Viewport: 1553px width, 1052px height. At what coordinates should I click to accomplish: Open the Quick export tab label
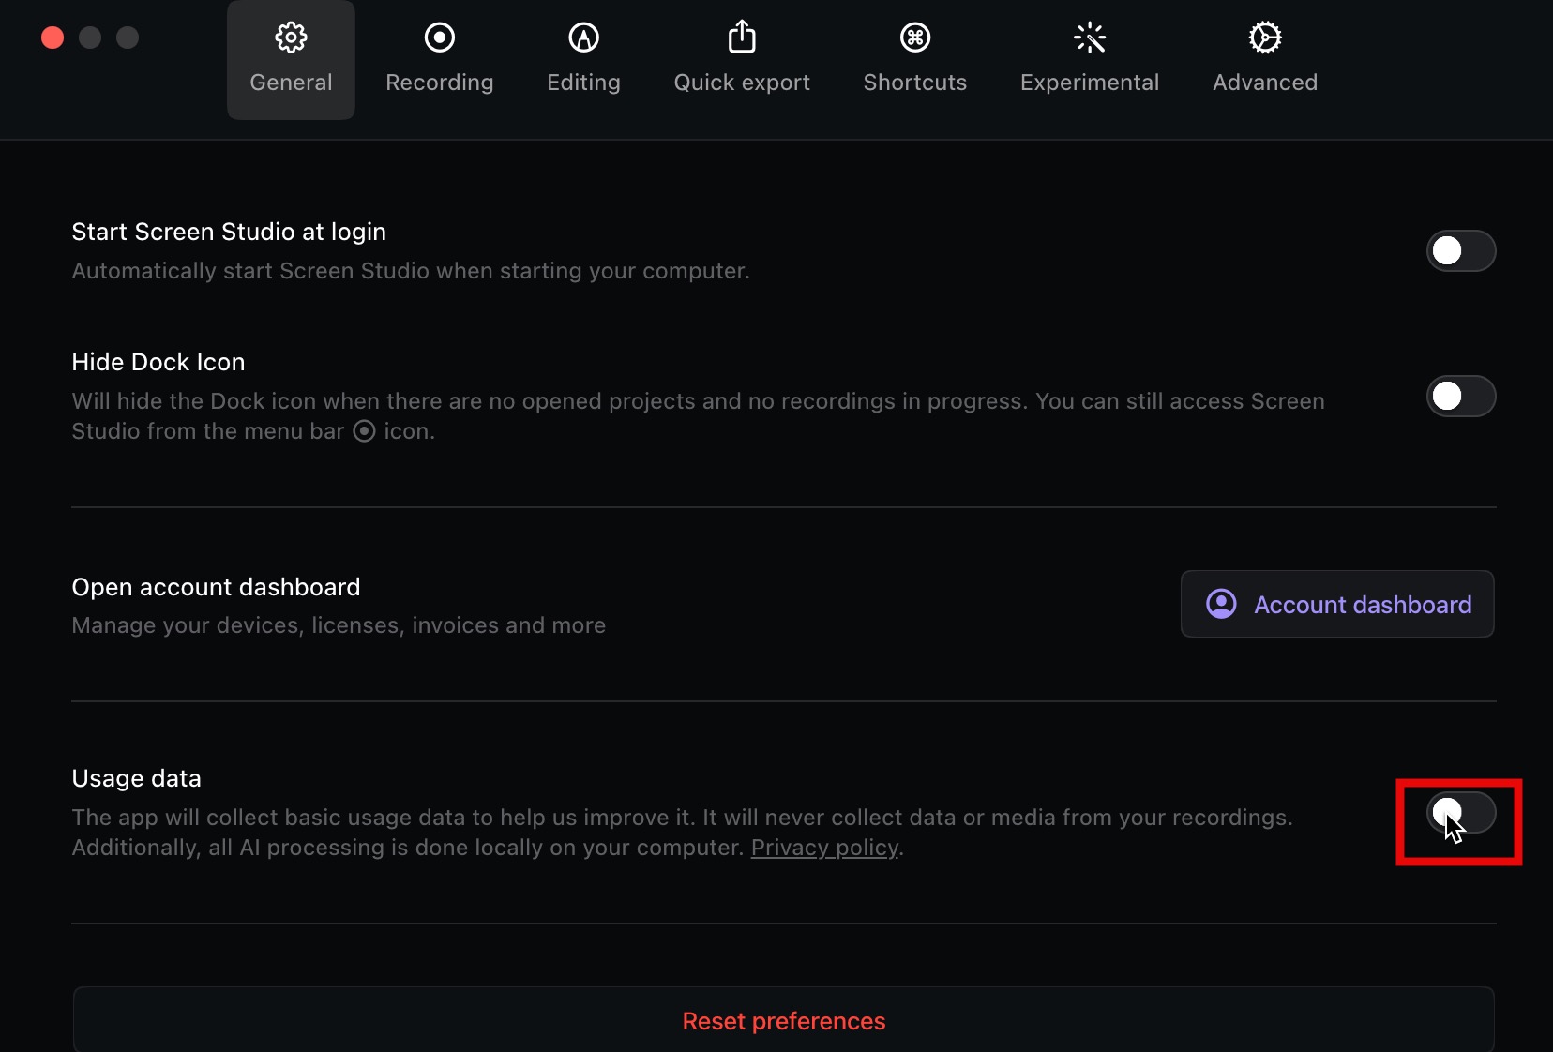click(x=742, y=83)
